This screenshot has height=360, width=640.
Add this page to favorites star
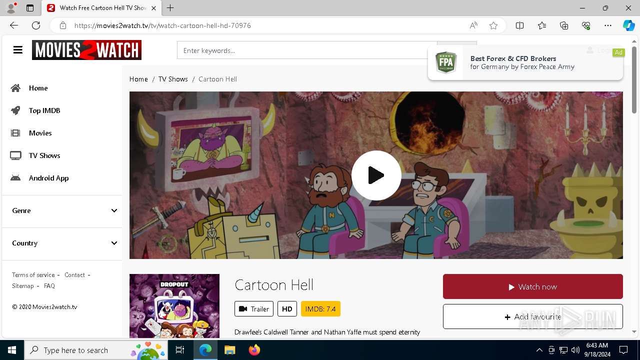493,25
